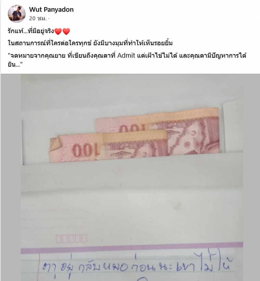
Task: Click the front 100 baht banknote
Action: pyautogui.click(x=109, y=146)
